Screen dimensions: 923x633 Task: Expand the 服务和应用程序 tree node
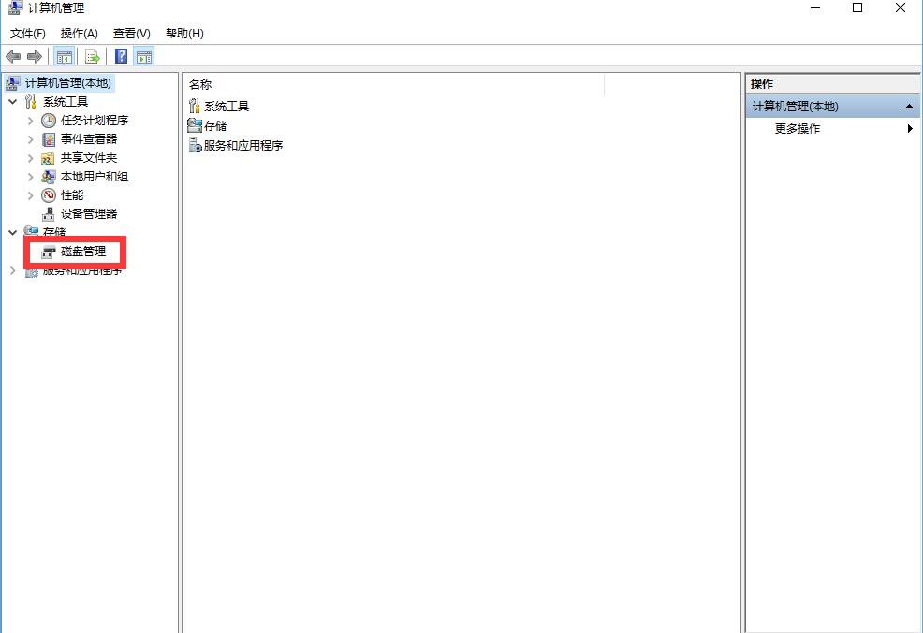click(x=12, y=270)
